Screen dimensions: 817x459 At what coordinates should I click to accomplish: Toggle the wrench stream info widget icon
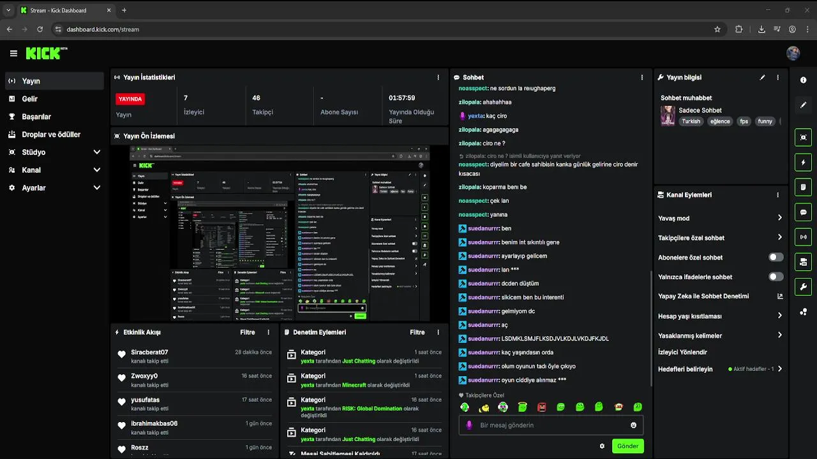pos(803,287)
